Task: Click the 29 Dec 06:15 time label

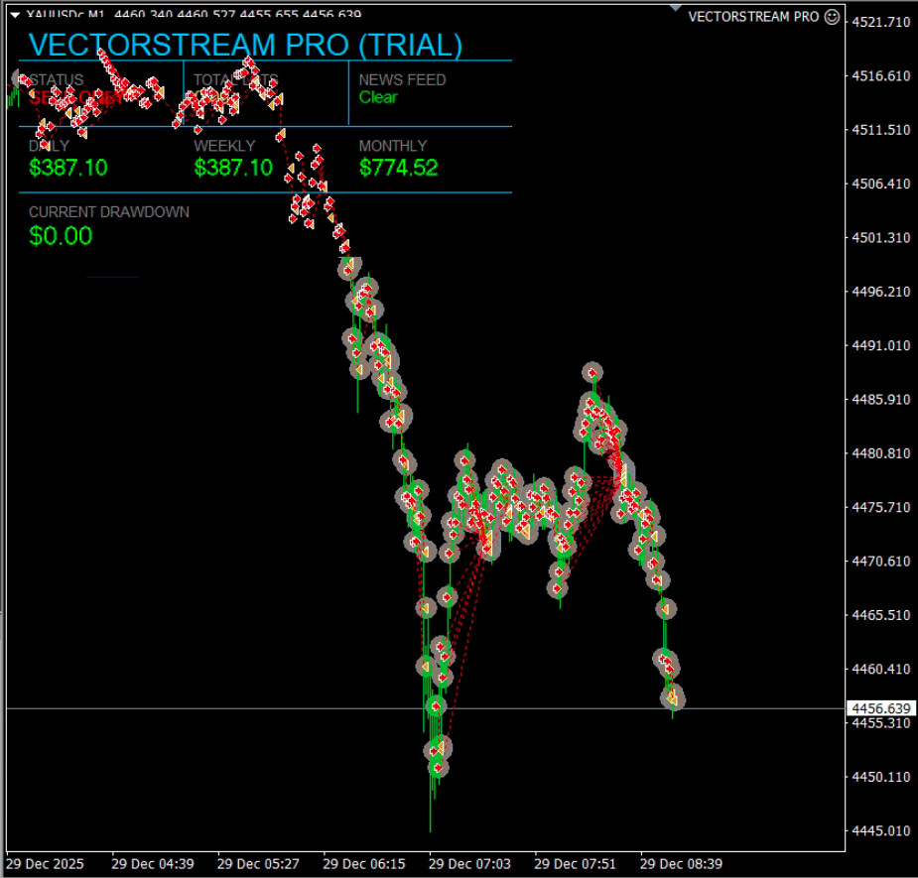Action: [x=364, y=864]
